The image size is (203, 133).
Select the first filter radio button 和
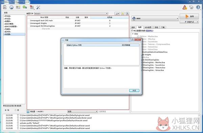point(5,110)
